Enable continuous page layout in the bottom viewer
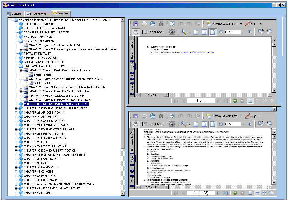The height and width of the screenshot is (200, 288). [x=257, y=193]
